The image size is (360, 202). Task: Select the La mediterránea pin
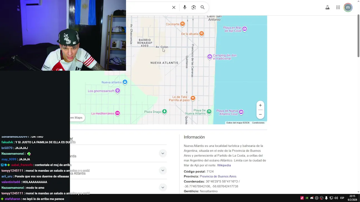click(118, 113)
